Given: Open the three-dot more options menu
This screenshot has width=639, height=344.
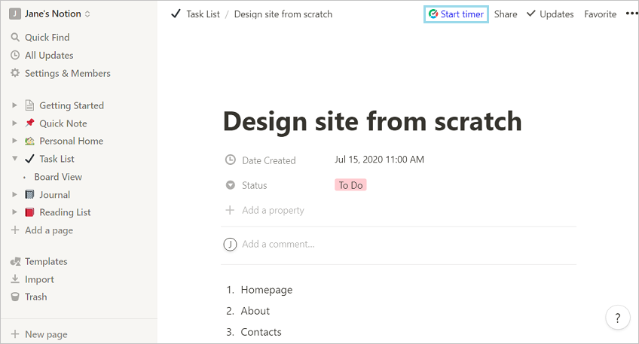Looking at the screenshot, I should tap(631, 14).
